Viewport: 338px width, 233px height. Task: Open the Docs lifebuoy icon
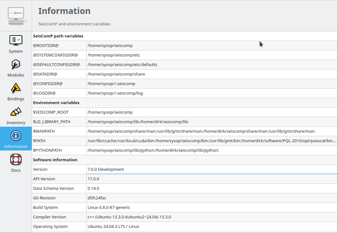[16, 160]
